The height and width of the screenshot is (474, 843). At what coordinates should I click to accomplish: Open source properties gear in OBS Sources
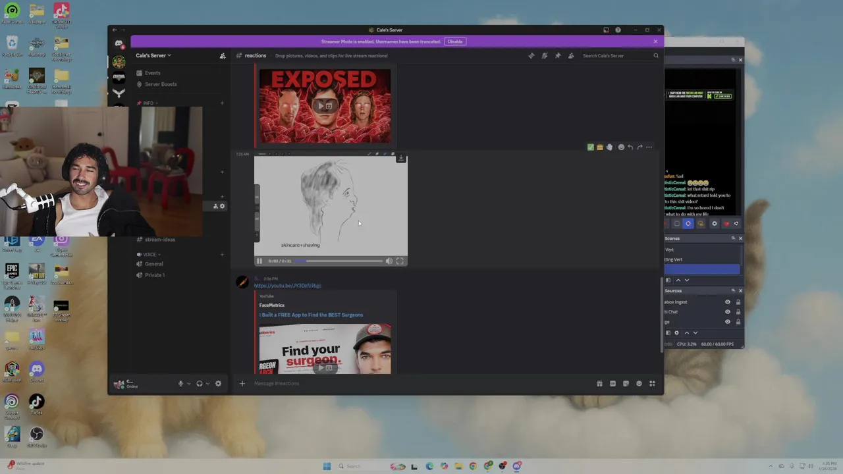coord(676,333)
